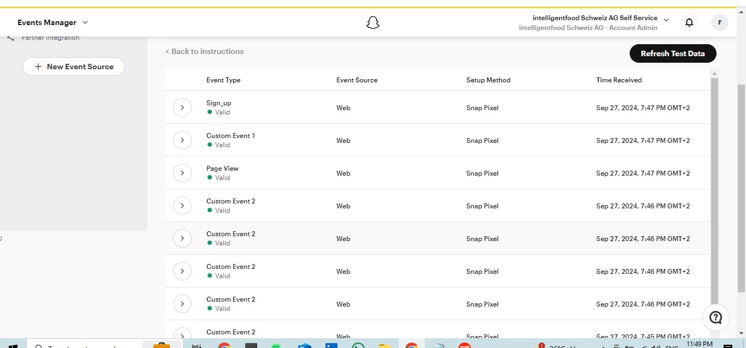
Task: Click the Page View row received time
Action: tap(643, 173)
